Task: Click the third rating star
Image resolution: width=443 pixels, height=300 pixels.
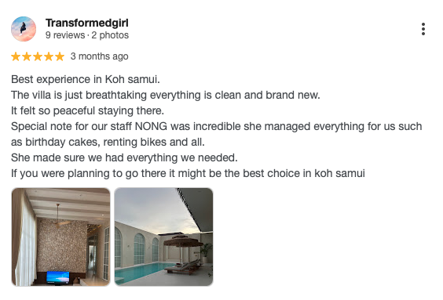Action: [x=38, y=56]
